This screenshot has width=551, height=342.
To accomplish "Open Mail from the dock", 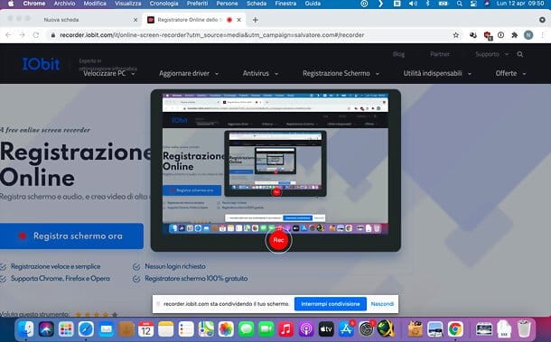I will [106, 329].
